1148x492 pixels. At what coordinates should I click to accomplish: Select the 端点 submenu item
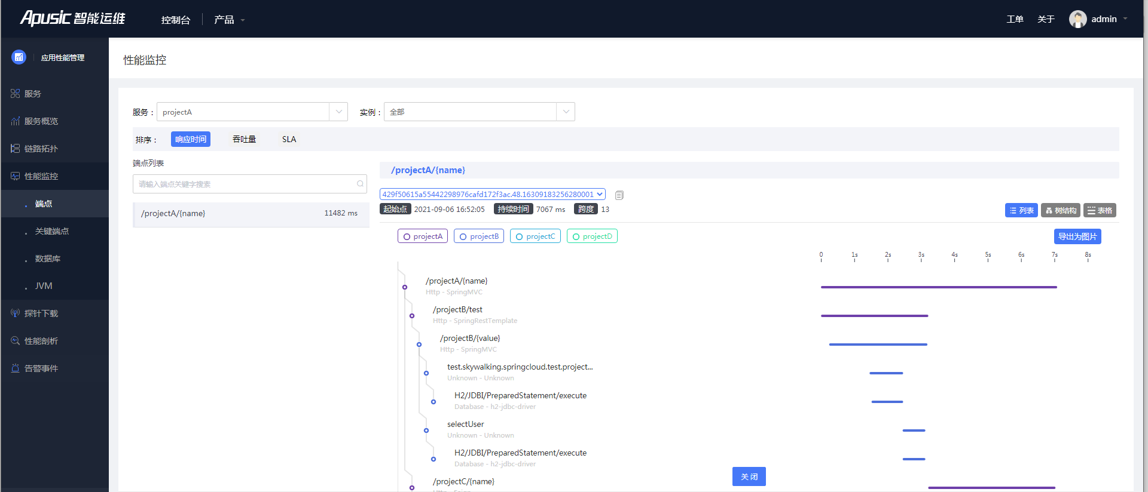pyautogui.click(x=54, y=204)
